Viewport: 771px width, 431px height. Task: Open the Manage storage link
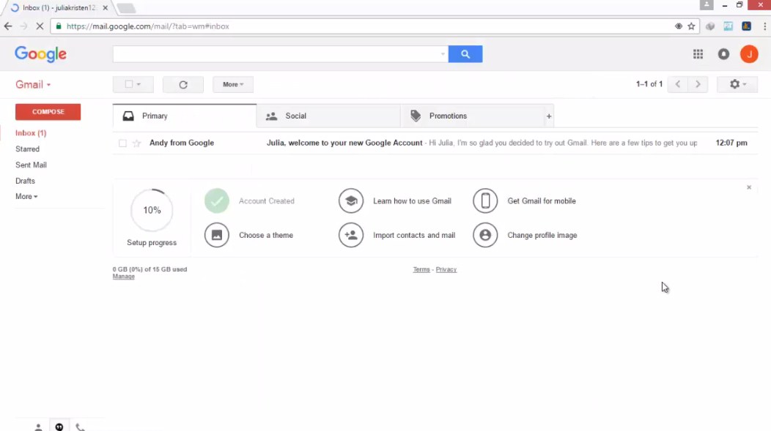(x=123, y=277)
